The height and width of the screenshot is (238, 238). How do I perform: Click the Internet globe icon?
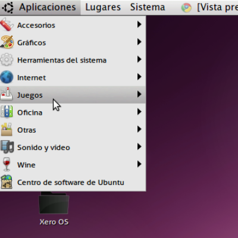pyautogui.click(x=7, y=77)
